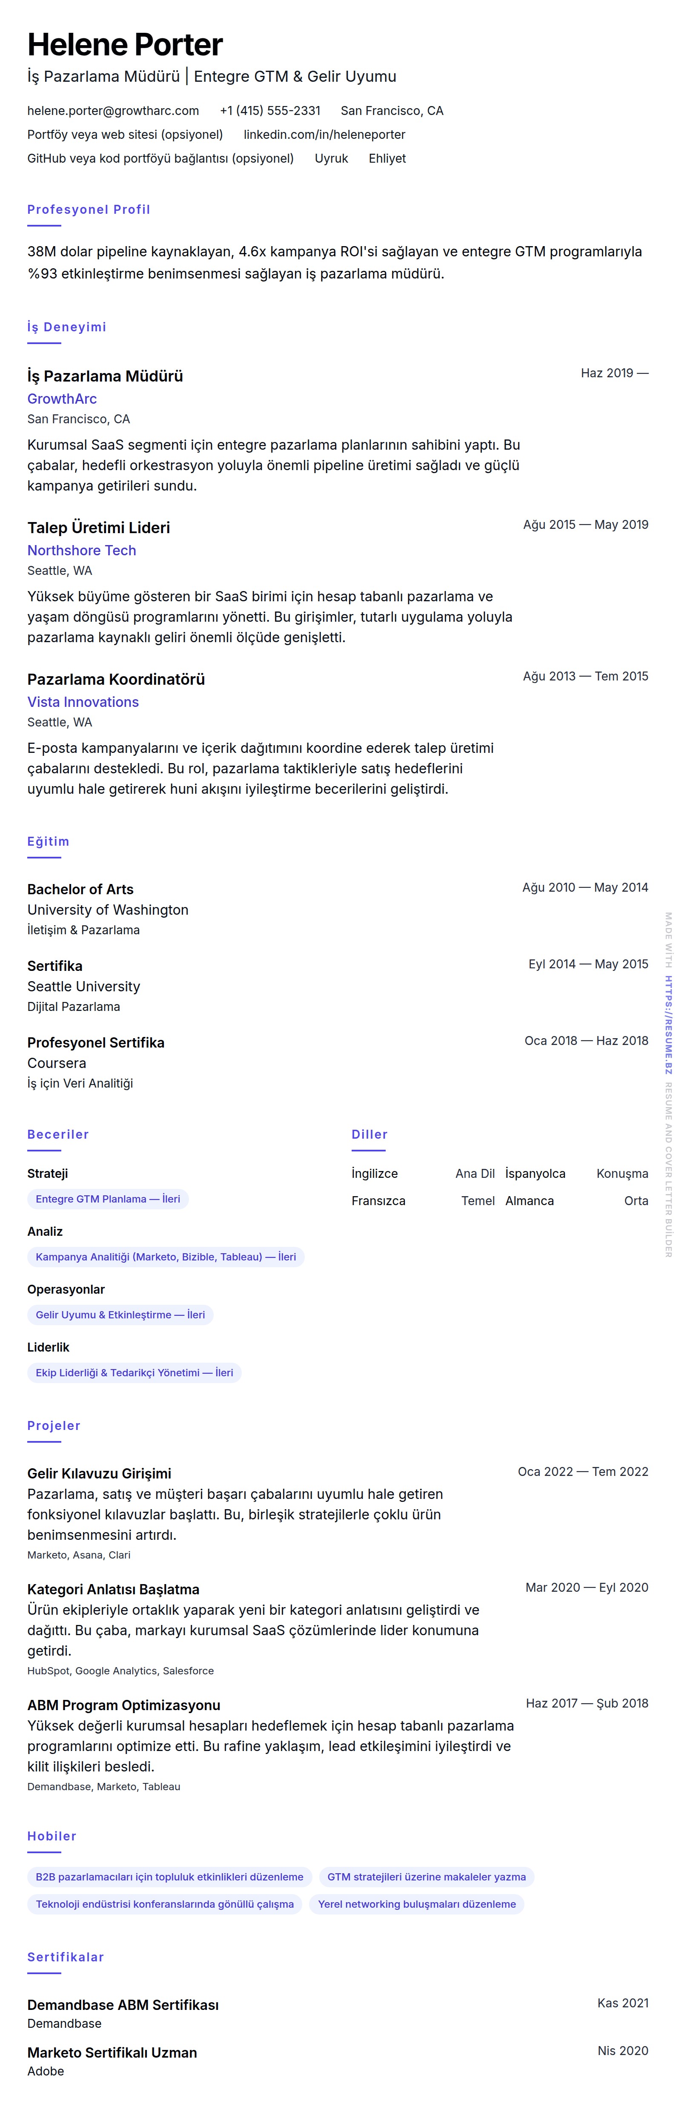Click the phone number +1 (415) 555-2331
Image resolution: width=676 pixels, height=2107 pixels.
270,110
